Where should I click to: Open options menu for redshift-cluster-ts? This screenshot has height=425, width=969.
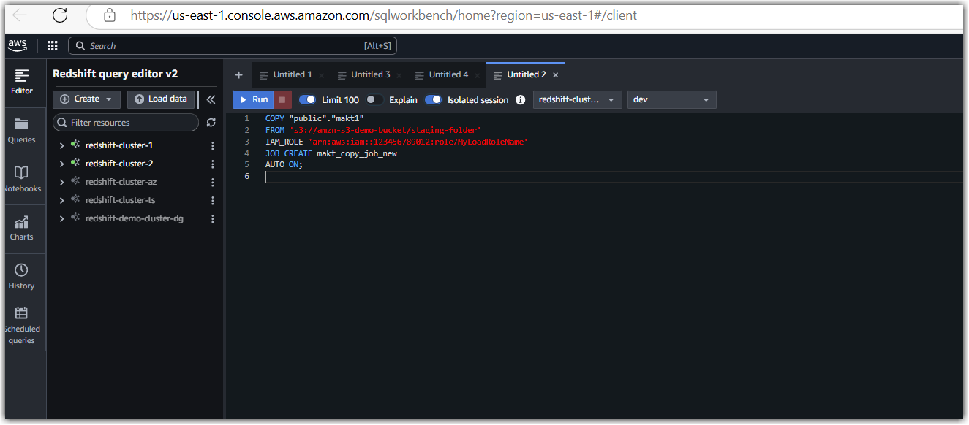click(213, 200)
